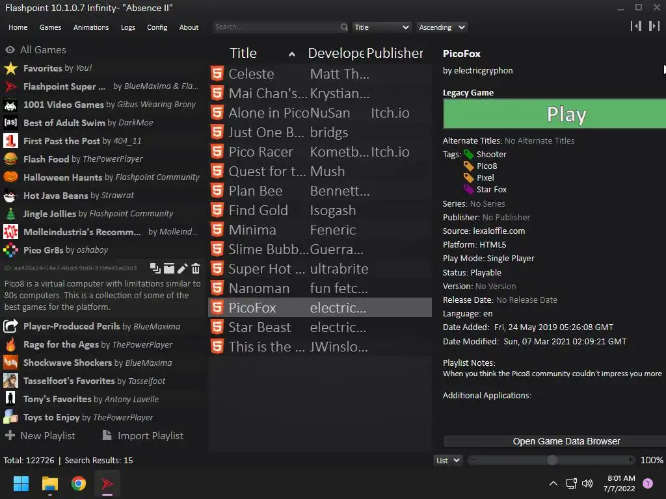The height and width of the screenshot is (499, 666).
Task: Show hidden tray icons chevron
Action: click(x=553, y=483)
